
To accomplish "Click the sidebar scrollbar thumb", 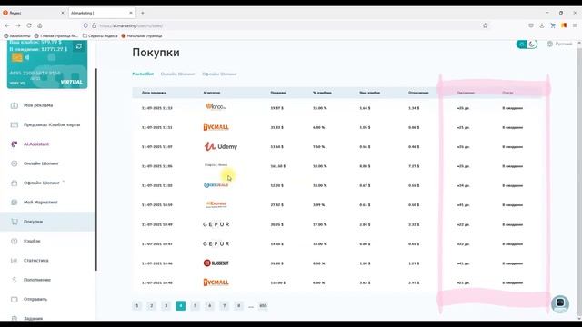I will click(x=96, y=170).
